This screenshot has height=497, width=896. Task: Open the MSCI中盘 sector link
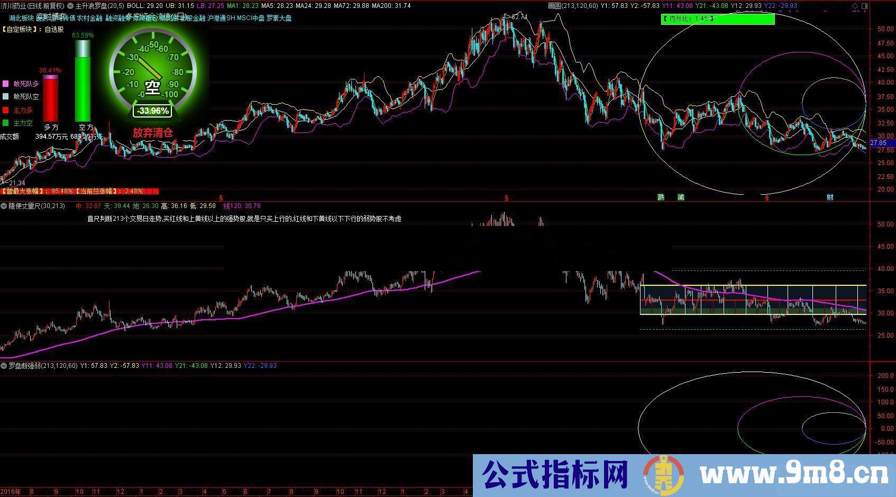251,18
